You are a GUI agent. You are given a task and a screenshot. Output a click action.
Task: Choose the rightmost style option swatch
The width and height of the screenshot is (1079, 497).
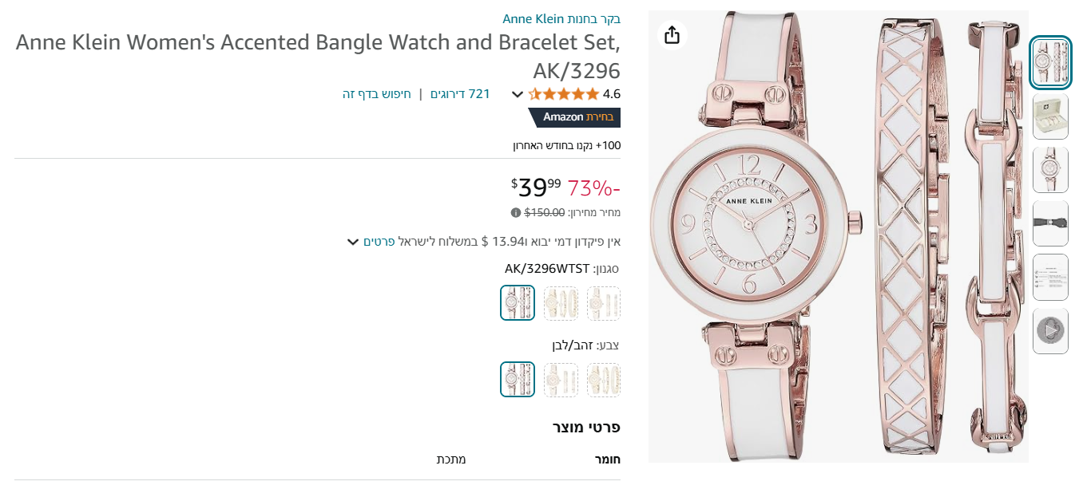(x=604, y=303)
